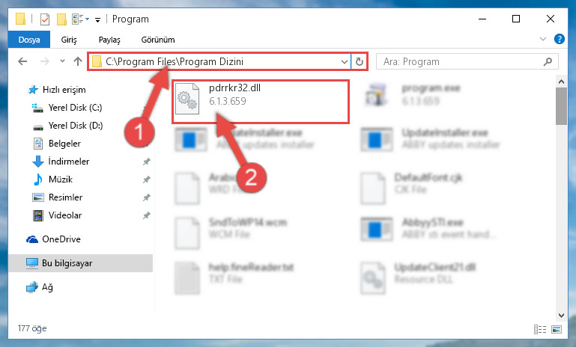Go up one folder level
The height and width of the screenshot is (347, 576).
pyautogui.click(x=77, y=61)
